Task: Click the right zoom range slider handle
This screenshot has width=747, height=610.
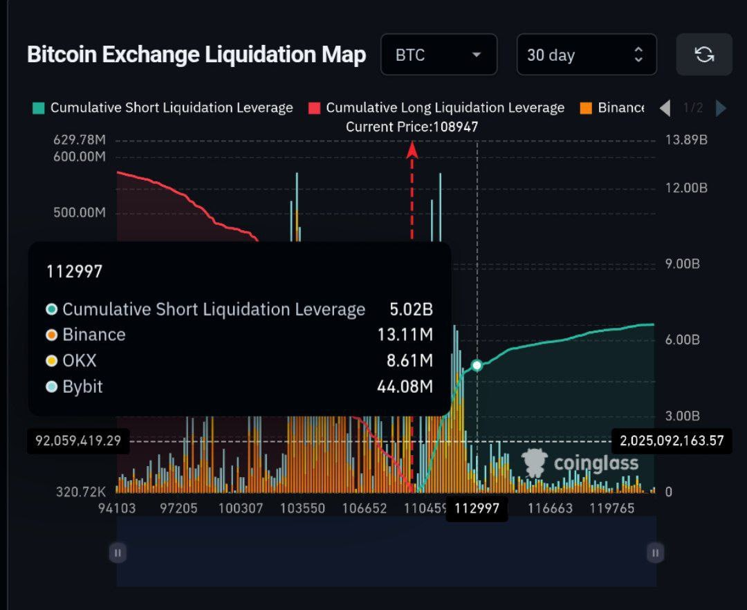Action: (656, 553)
